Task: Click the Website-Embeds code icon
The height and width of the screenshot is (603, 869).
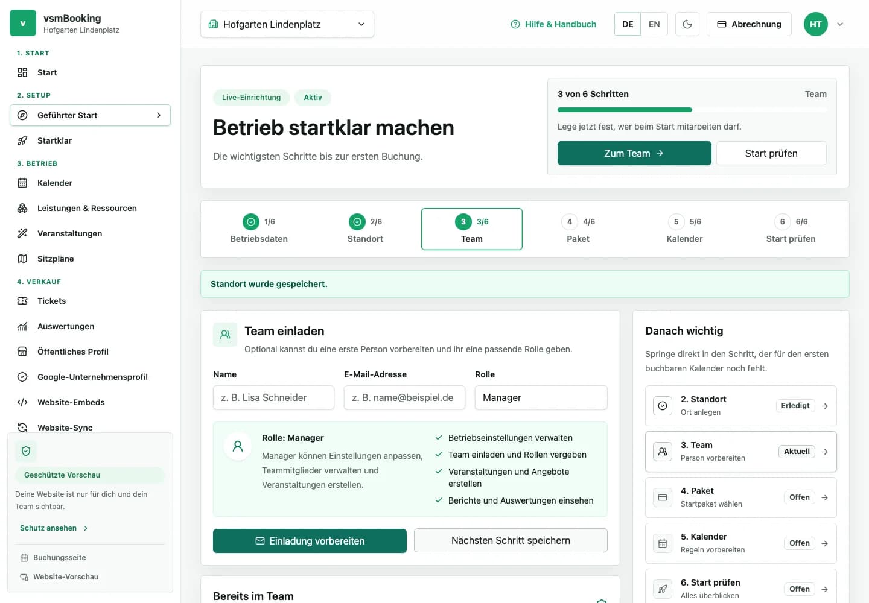Action: (22, 402)
